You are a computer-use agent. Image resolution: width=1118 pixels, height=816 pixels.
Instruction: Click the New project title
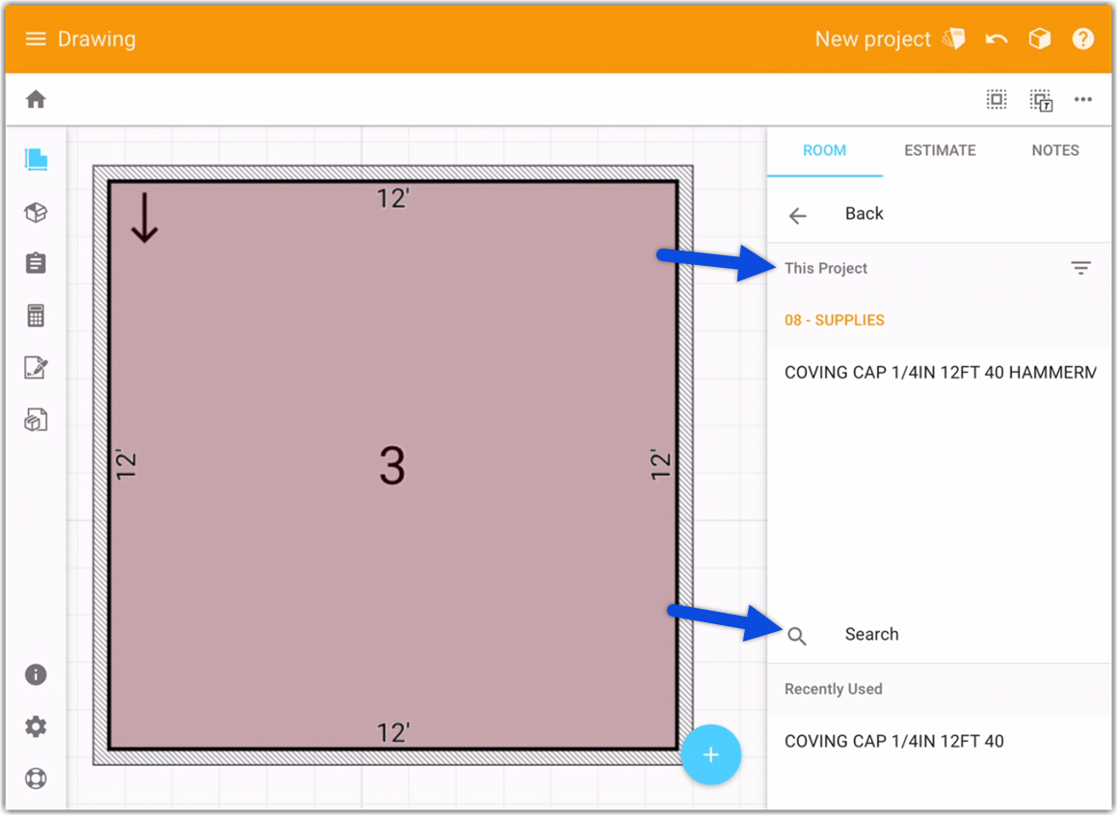tap(873, 39)
